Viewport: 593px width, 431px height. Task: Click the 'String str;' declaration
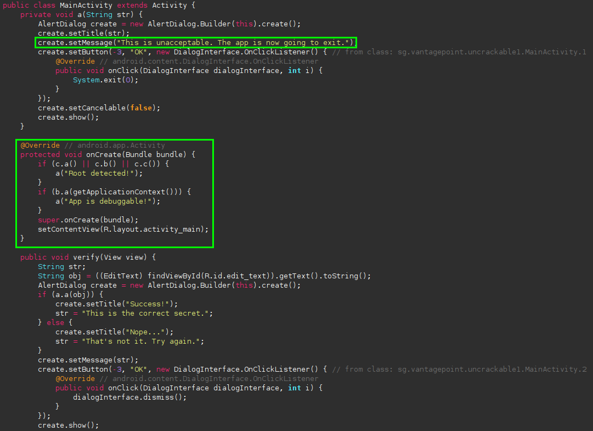click(61, 266)
